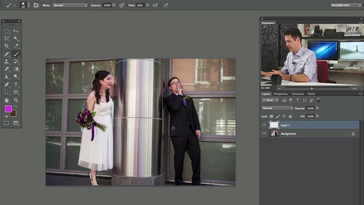Switch to the Properties tab

(281, 94)
